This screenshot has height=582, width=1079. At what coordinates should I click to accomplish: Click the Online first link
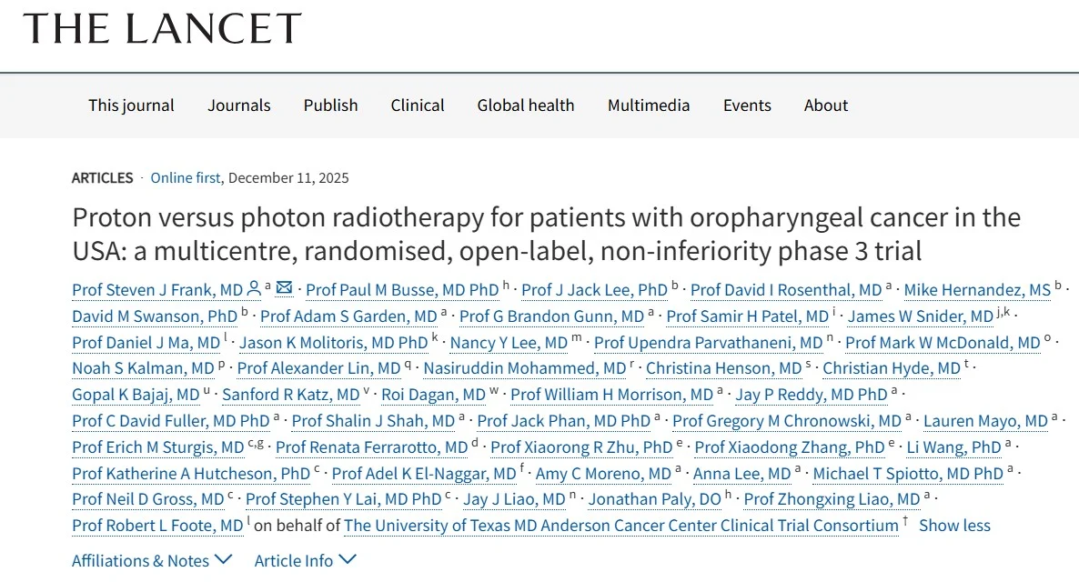click(186, 177)
